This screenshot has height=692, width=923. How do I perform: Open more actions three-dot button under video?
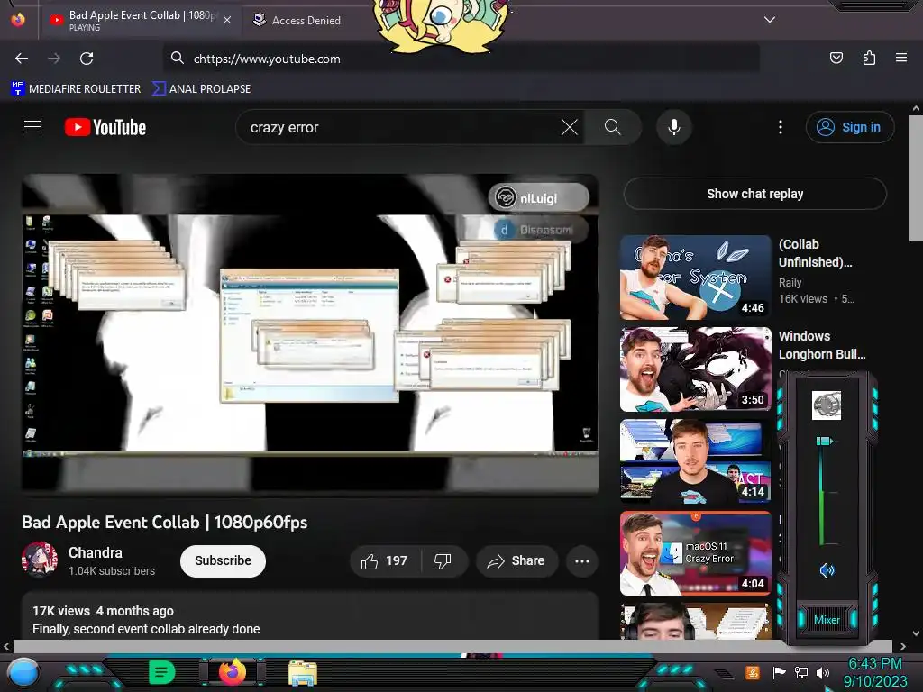pyautogui.click(x=582, y=560)
